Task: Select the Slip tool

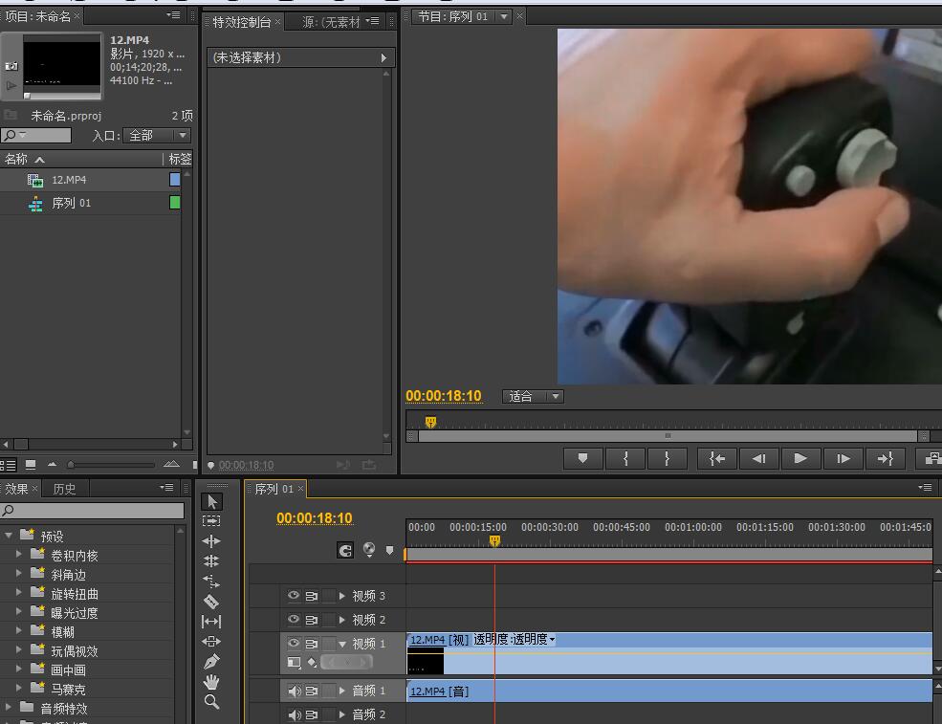Action: pos(211,622)
